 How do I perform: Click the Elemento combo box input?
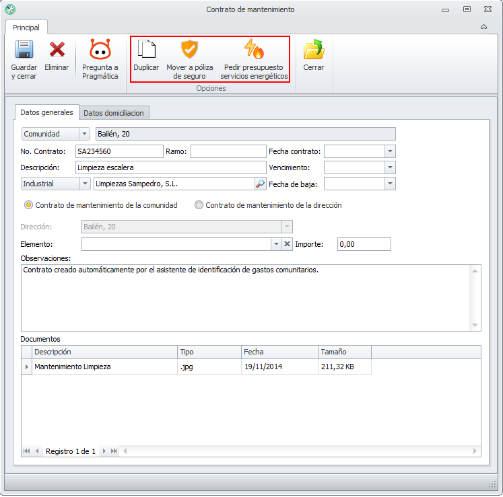pyautogui.click(x=176, y=244)
